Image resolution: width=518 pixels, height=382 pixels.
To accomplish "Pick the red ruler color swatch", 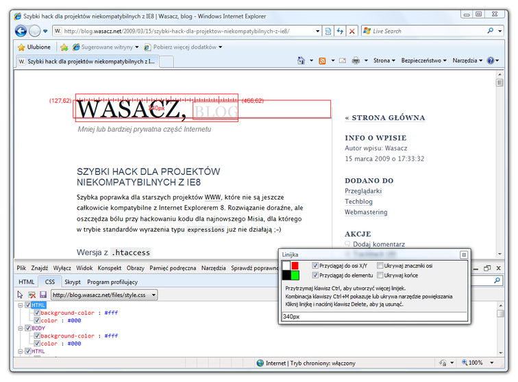I will [295, 265].
